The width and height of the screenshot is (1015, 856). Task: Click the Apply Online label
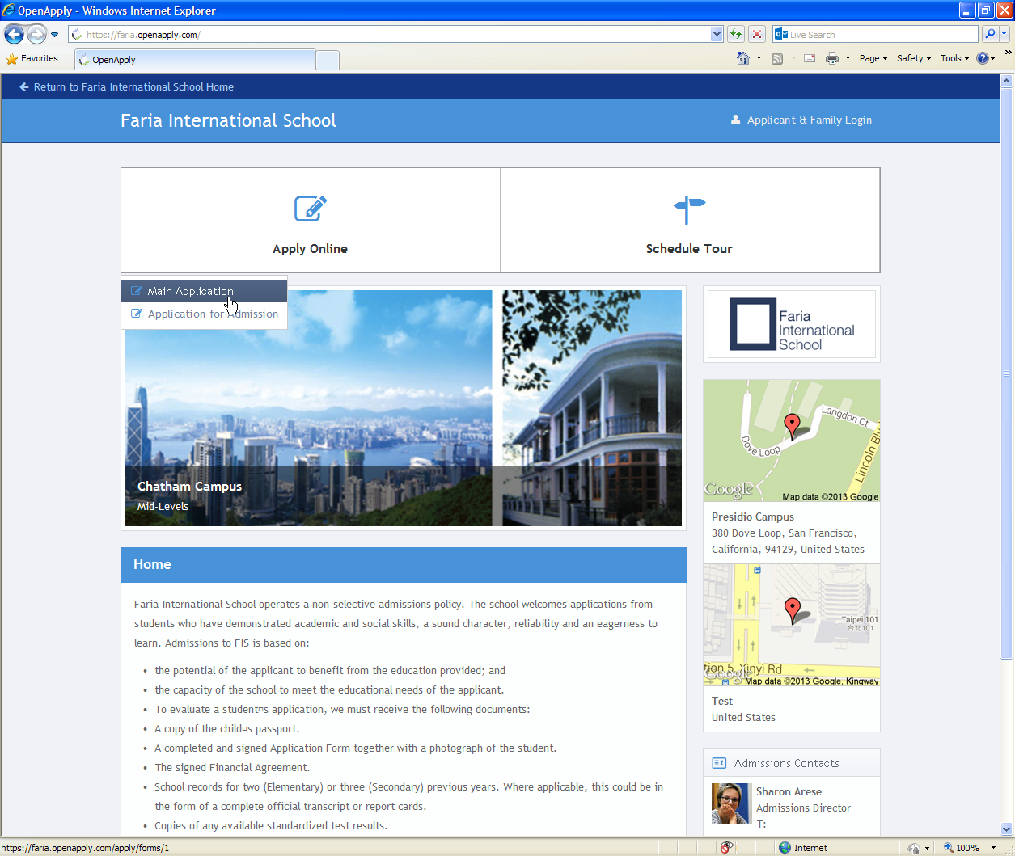pos(311,249)
